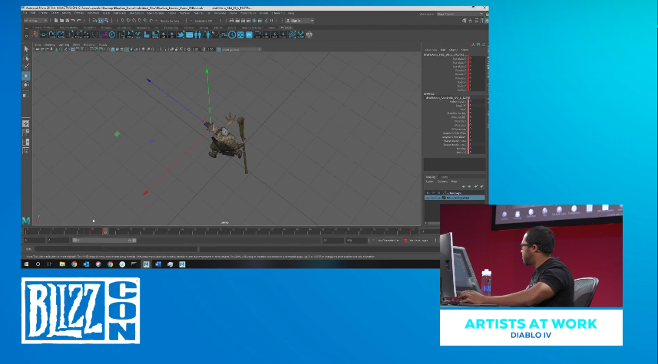Click the two-people shelf icon
Viewport: 658px width, 364px height.
(x=197, y=34)
